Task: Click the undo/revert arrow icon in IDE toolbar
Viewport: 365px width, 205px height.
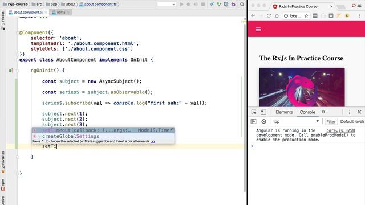Action: (x=233, y=4)
